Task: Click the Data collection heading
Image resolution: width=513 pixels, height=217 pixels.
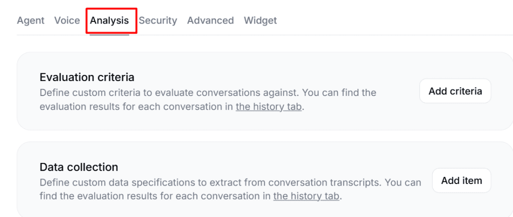Action: click(x=79, y=167)
